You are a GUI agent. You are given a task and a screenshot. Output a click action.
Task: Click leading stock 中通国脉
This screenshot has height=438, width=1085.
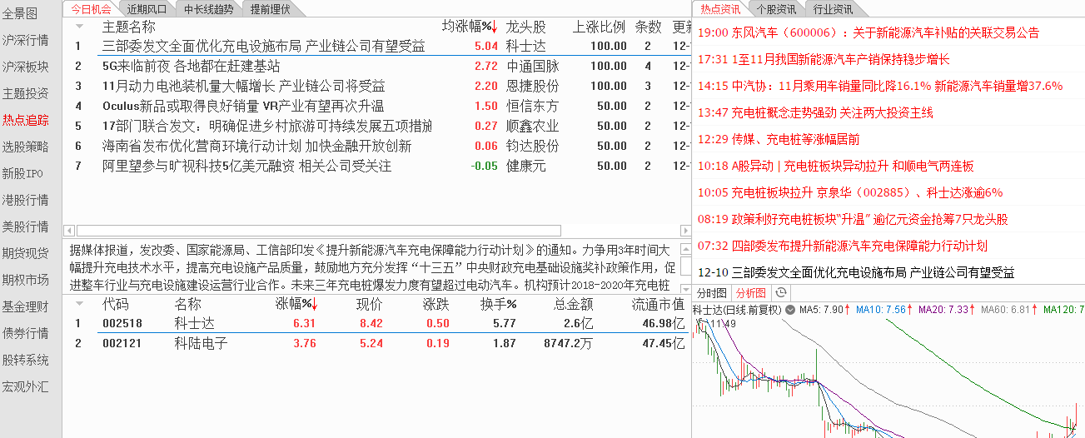(533, 66)
